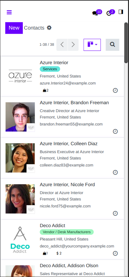Open the kanban view switcher dropdown
This screenshot has height=277, width=129.
[92, 45]
